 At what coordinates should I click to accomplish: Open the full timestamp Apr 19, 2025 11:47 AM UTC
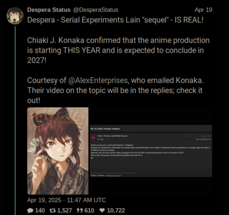67,200
